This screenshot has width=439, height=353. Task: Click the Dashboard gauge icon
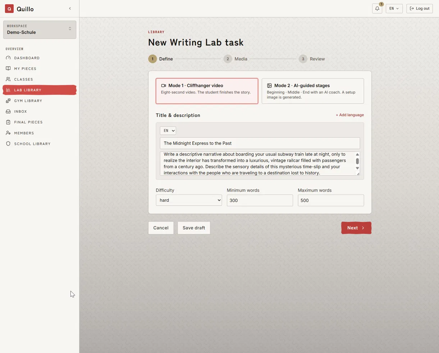coord(8,58)
